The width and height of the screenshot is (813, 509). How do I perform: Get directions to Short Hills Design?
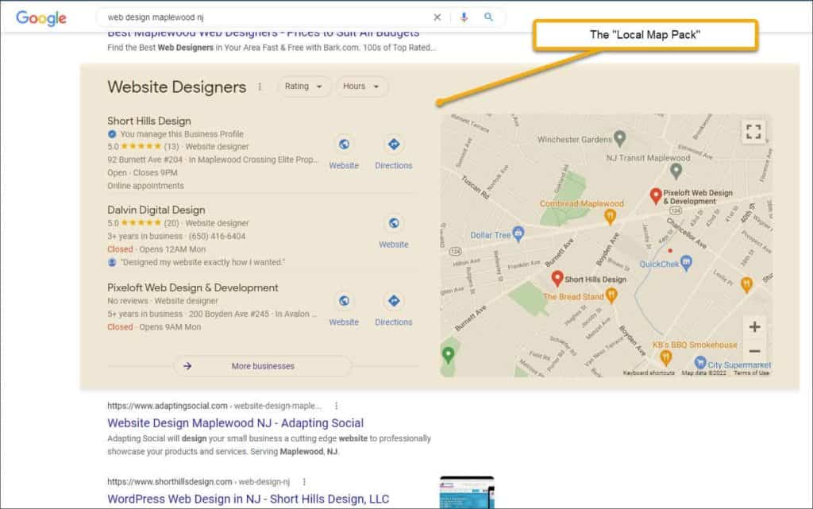[393, 145]
